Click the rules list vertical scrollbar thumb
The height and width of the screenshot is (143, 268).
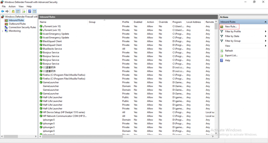(216, 26)
